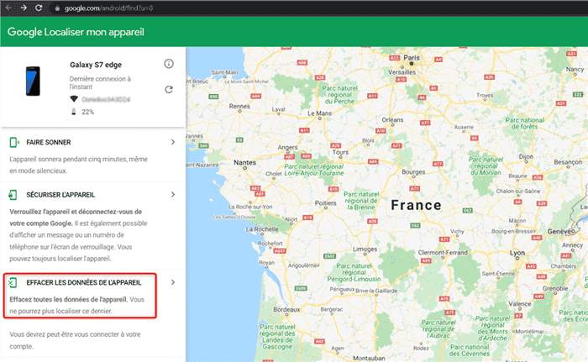
Task: Click Nantes on the map
Action: point(245,162)
